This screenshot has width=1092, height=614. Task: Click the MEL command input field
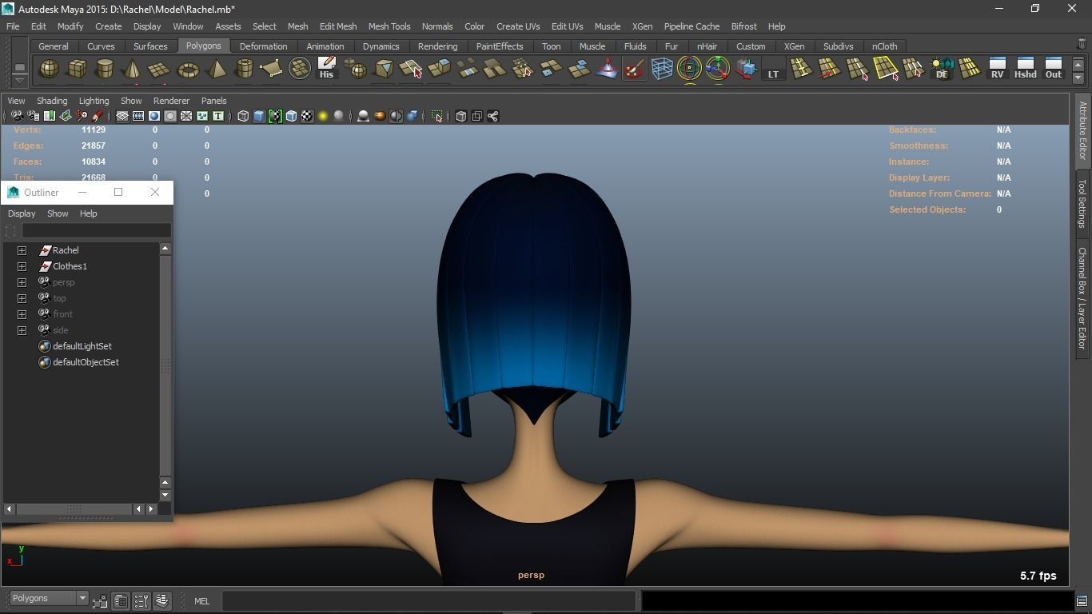coord(428,601)
